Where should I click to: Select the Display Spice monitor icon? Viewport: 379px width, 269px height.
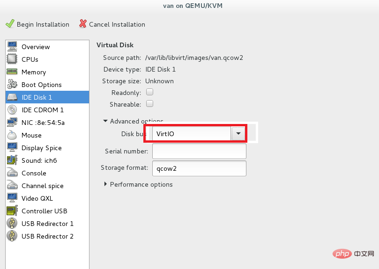(12, 147)
